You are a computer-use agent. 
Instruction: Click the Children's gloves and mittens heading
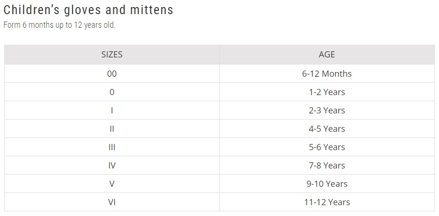pos(88,10)
